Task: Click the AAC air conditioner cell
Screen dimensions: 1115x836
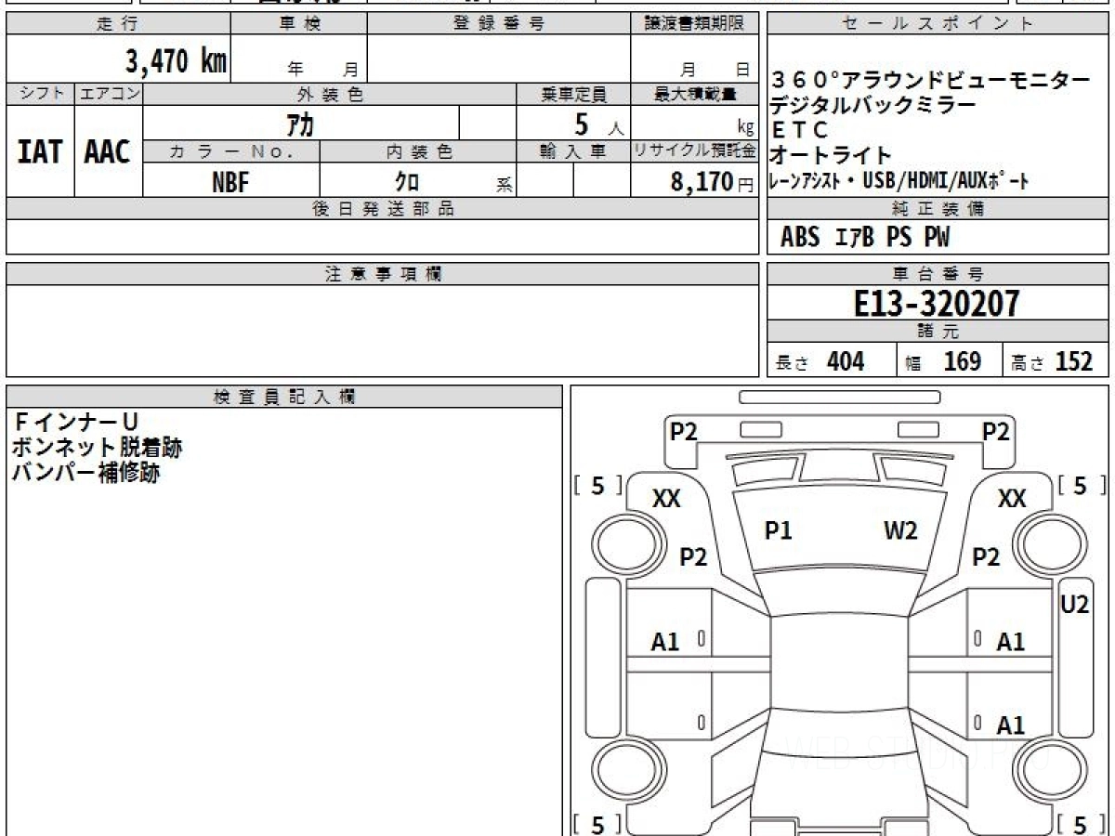Action: 108,151
